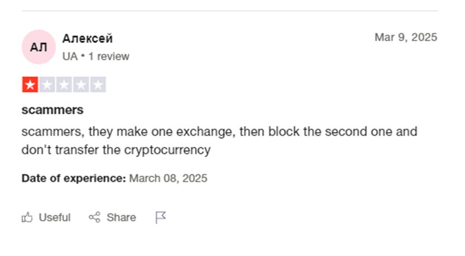Click the fourth grey star in the rating
The height and width of the screenshot is (256, 465).
[81, 85]
